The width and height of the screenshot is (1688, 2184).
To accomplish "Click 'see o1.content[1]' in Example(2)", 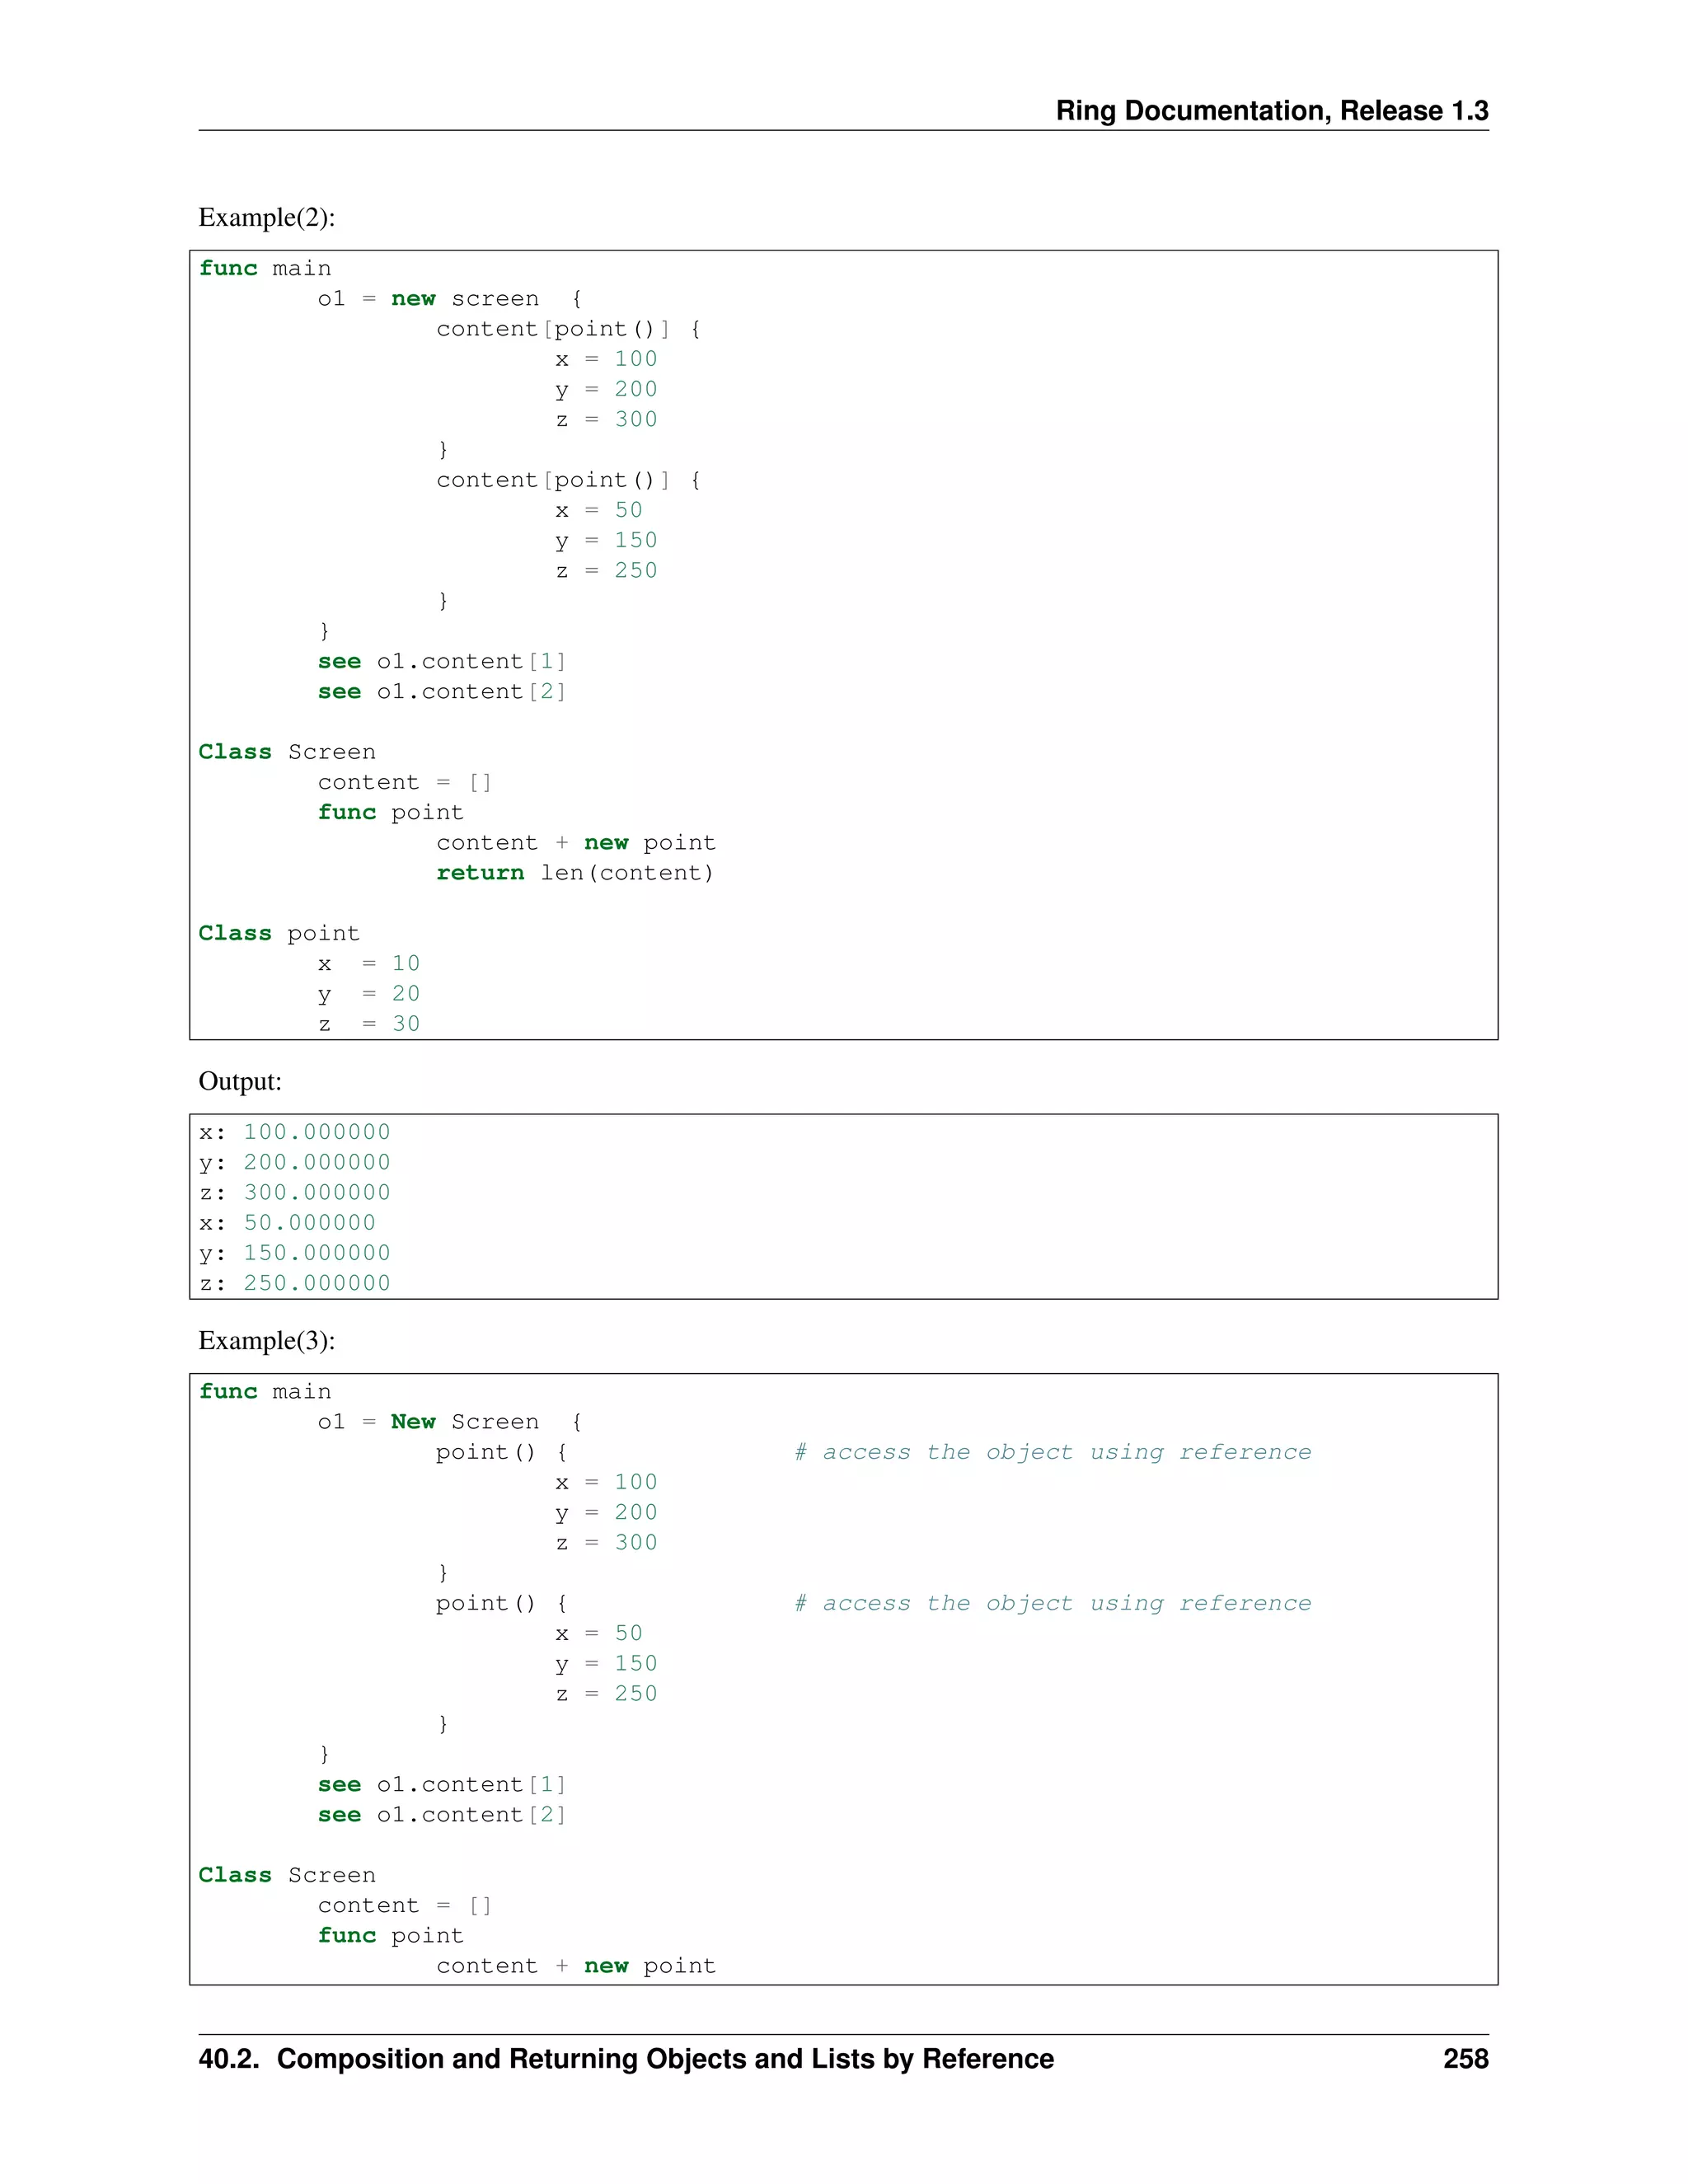I will point(442,661).
